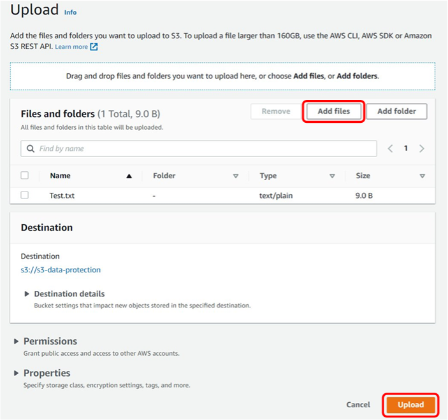Expand the Properties section
The width and height of the screenshot is (448, 420).
point(16,374)
